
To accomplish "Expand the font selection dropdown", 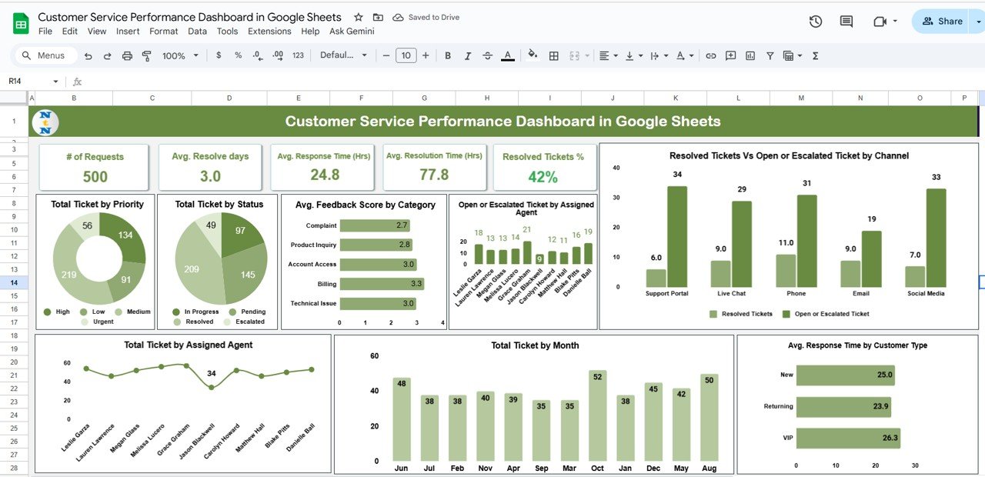I will 344,55.
